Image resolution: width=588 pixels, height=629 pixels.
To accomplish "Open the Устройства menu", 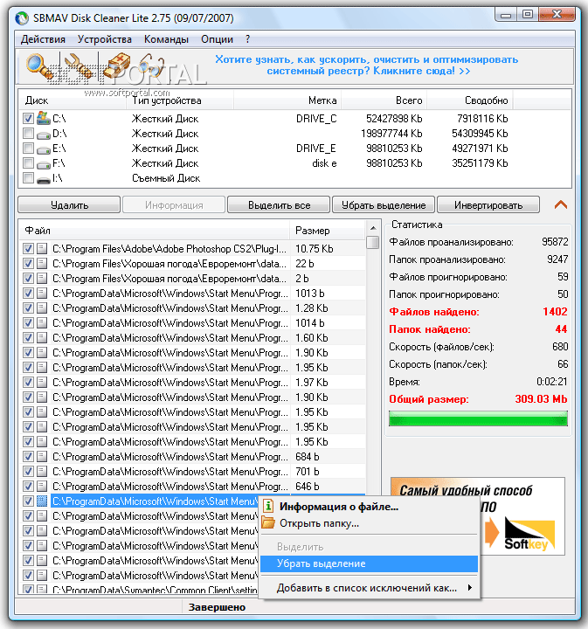I will pyautogui.click(x=105, y=39).
